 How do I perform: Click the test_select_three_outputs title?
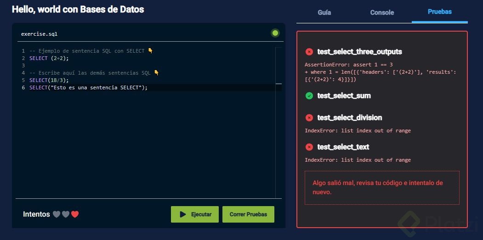coord(359,52)
